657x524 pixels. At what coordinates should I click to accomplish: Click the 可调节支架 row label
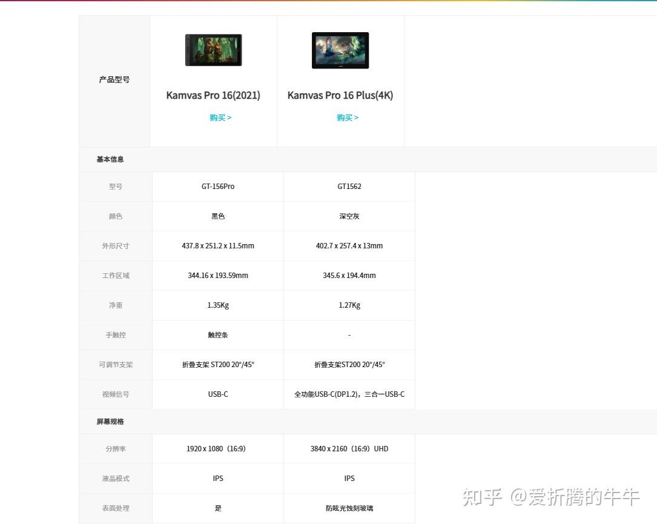tap(116, 365)
